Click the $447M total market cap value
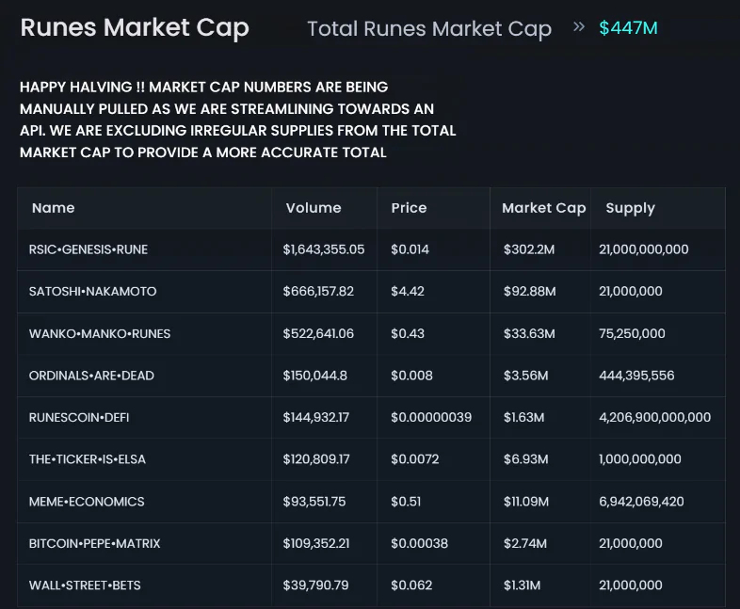740x609 pixels. [x=628, y=28]
